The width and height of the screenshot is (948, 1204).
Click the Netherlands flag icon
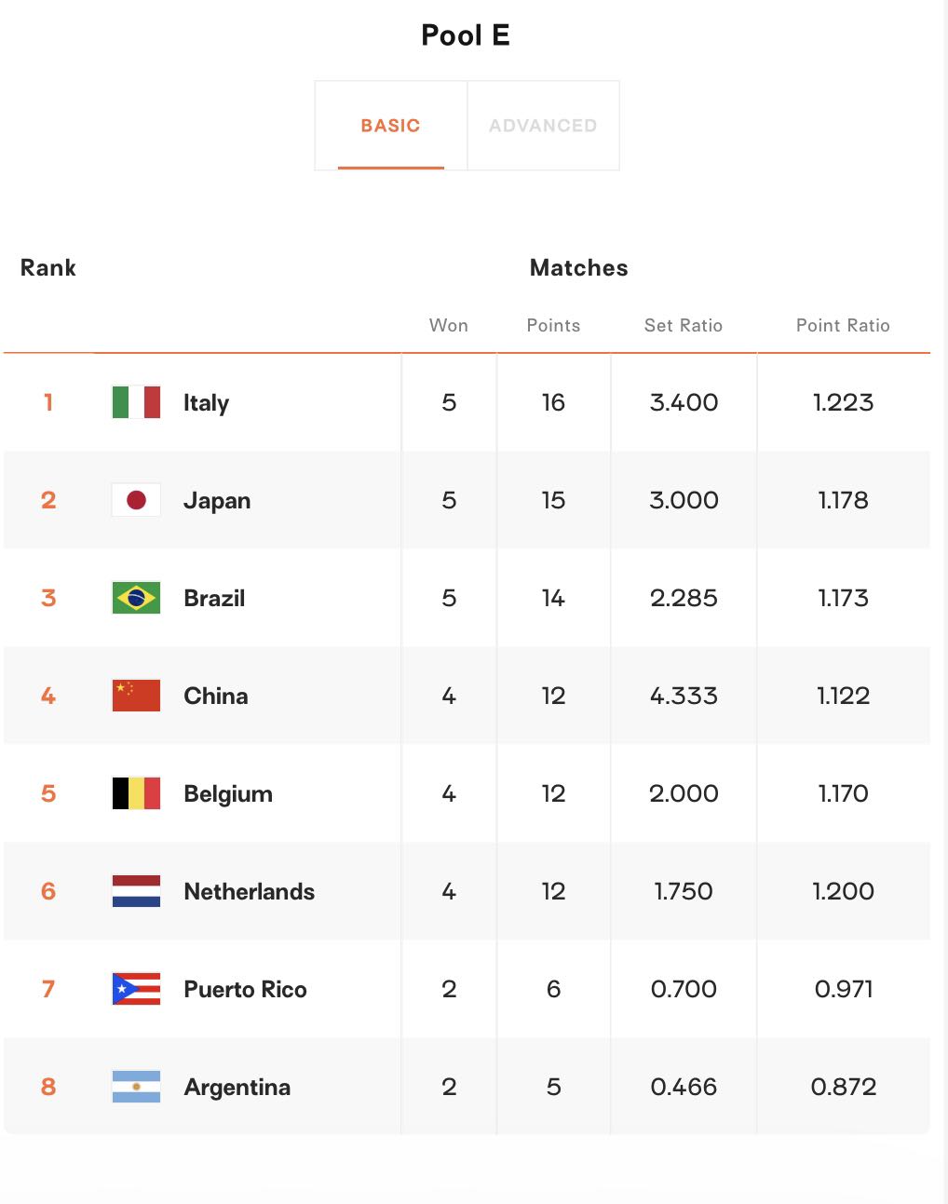(136, 891)
